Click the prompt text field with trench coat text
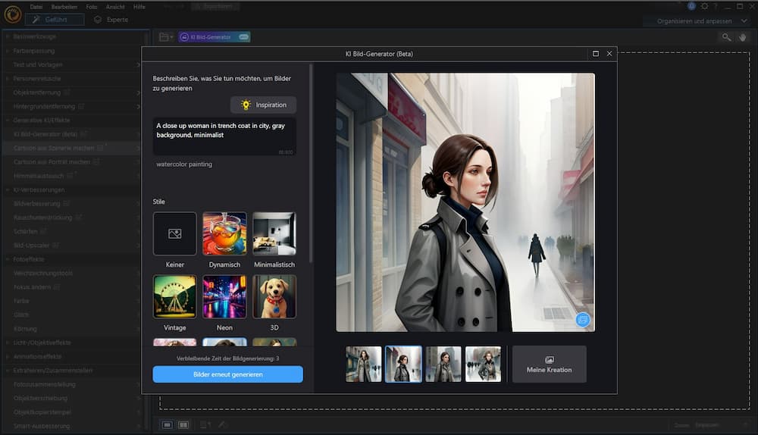 224,133
